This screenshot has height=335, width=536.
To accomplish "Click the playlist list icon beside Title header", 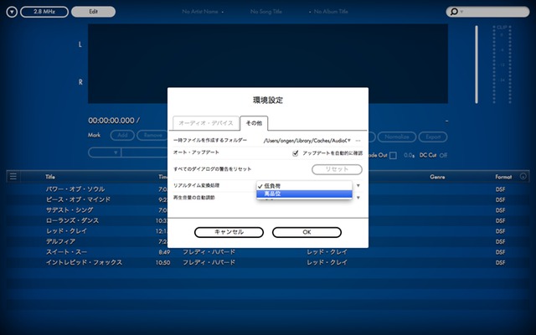I will (x=13, y=177).
